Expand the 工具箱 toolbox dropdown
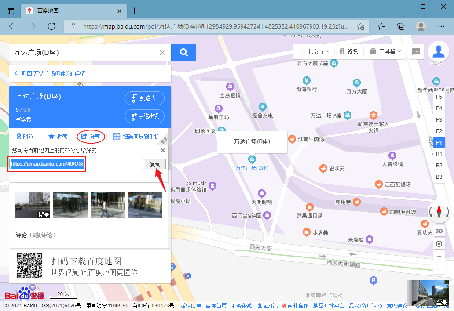This screenshot has height=311, width=454. [386, 51]
